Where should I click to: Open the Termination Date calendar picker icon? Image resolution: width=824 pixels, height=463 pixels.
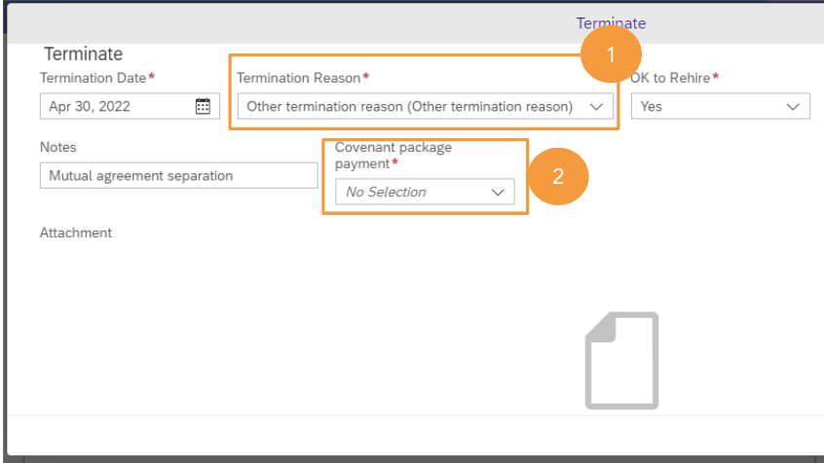[x=203, y=107]
